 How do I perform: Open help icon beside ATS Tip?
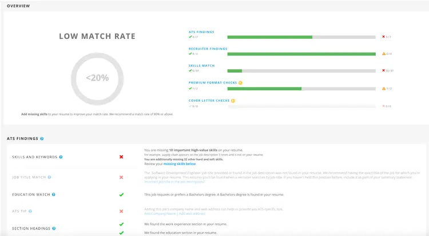coord(30,211)
